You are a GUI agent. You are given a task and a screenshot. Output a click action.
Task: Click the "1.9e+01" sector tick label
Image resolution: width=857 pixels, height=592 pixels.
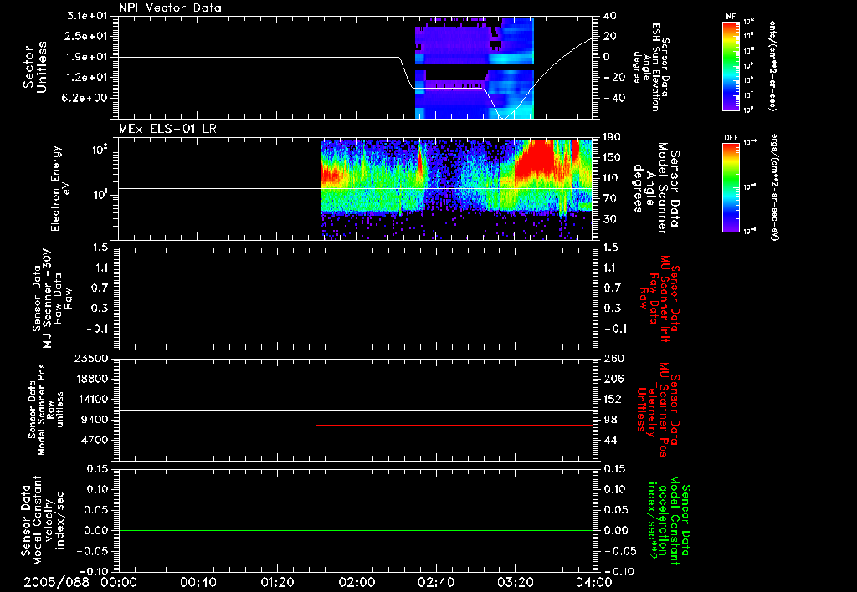(x=87, y=57)
